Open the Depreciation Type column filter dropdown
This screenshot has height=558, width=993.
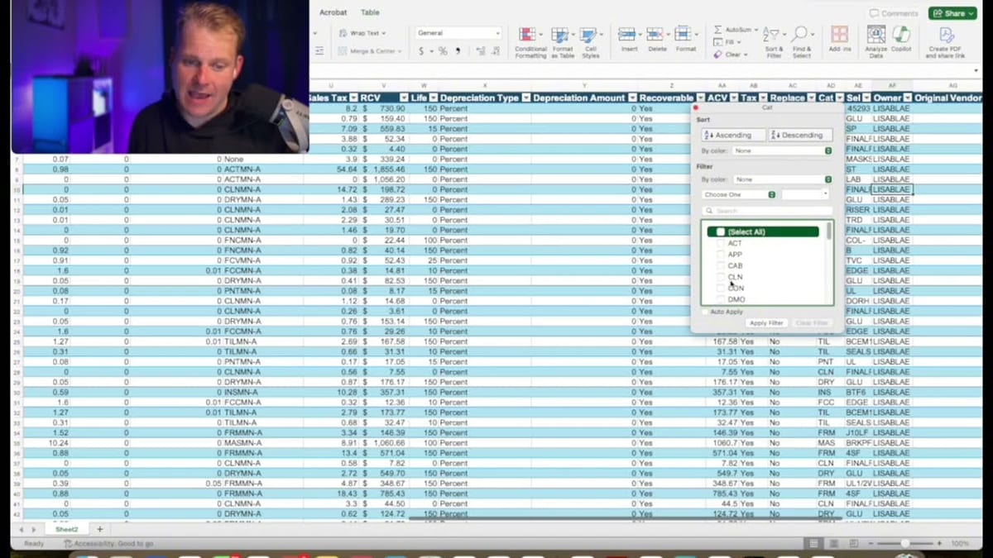pos(525,98)
